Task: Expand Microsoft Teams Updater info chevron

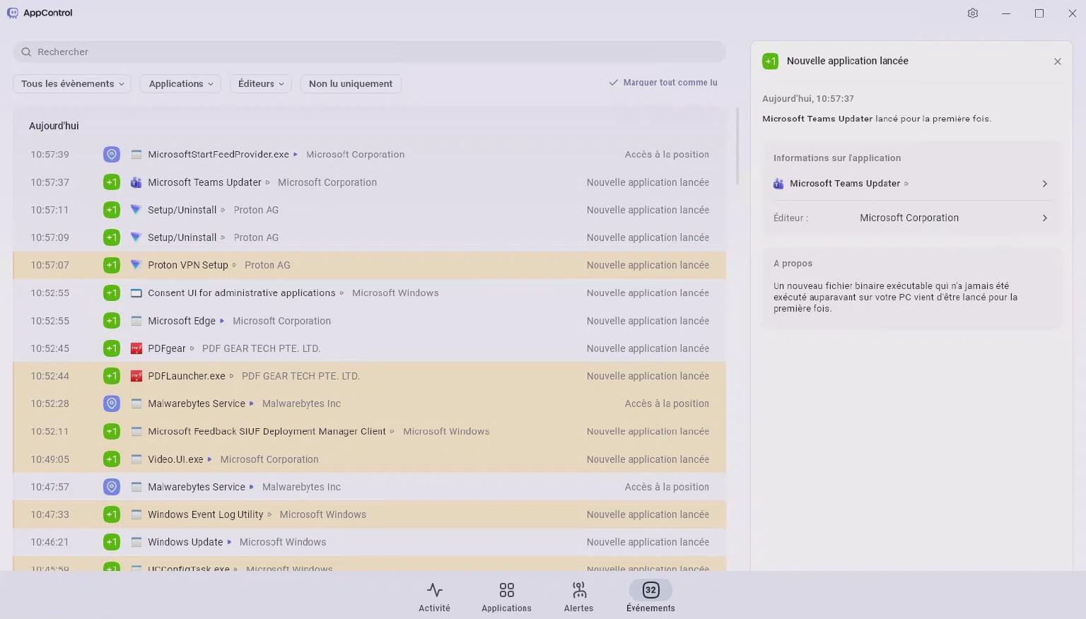Action: point(1045,184)
